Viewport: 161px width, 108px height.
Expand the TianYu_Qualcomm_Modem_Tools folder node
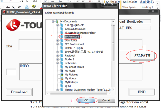[x=58, y=90]
